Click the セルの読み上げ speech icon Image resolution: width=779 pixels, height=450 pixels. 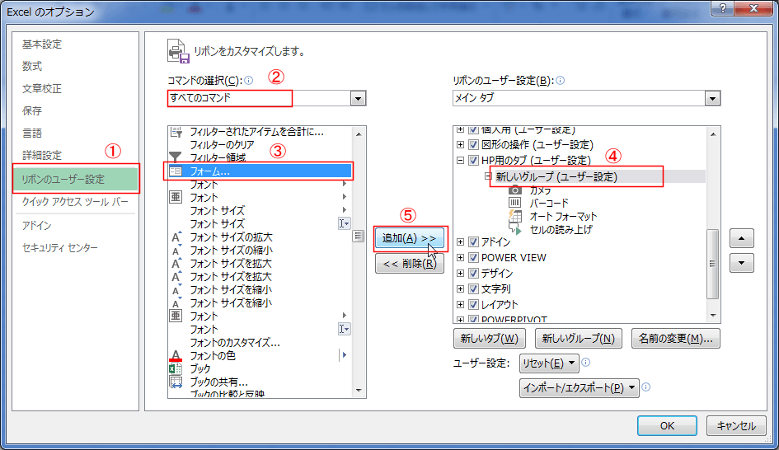(514, 229)
